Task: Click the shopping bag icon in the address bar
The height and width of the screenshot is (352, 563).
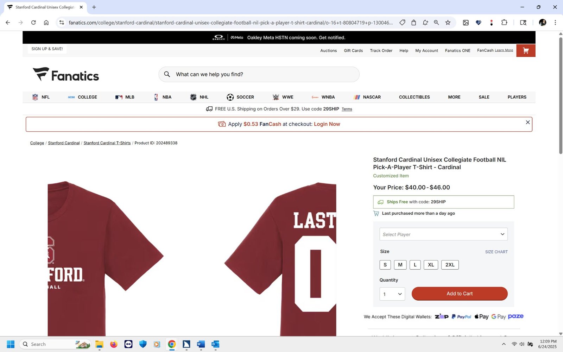Action: (414, 23)
